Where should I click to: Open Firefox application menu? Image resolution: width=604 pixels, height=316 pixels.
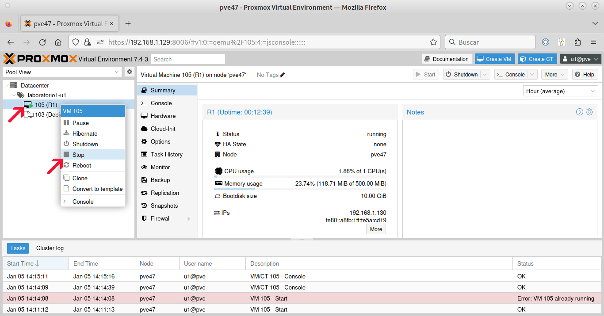pyautogui.click(x=593, y=42)
